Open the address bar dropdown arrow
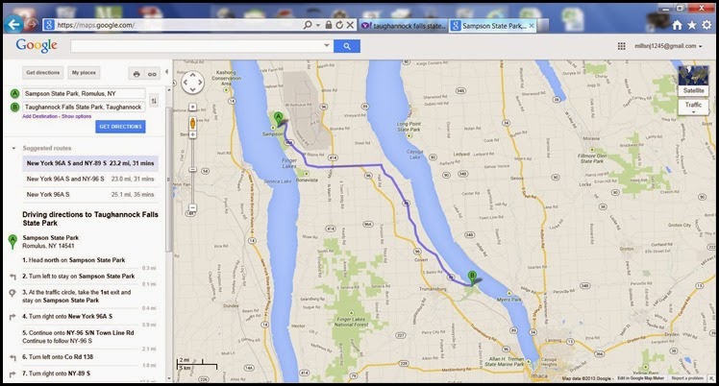 coord(318,25)
